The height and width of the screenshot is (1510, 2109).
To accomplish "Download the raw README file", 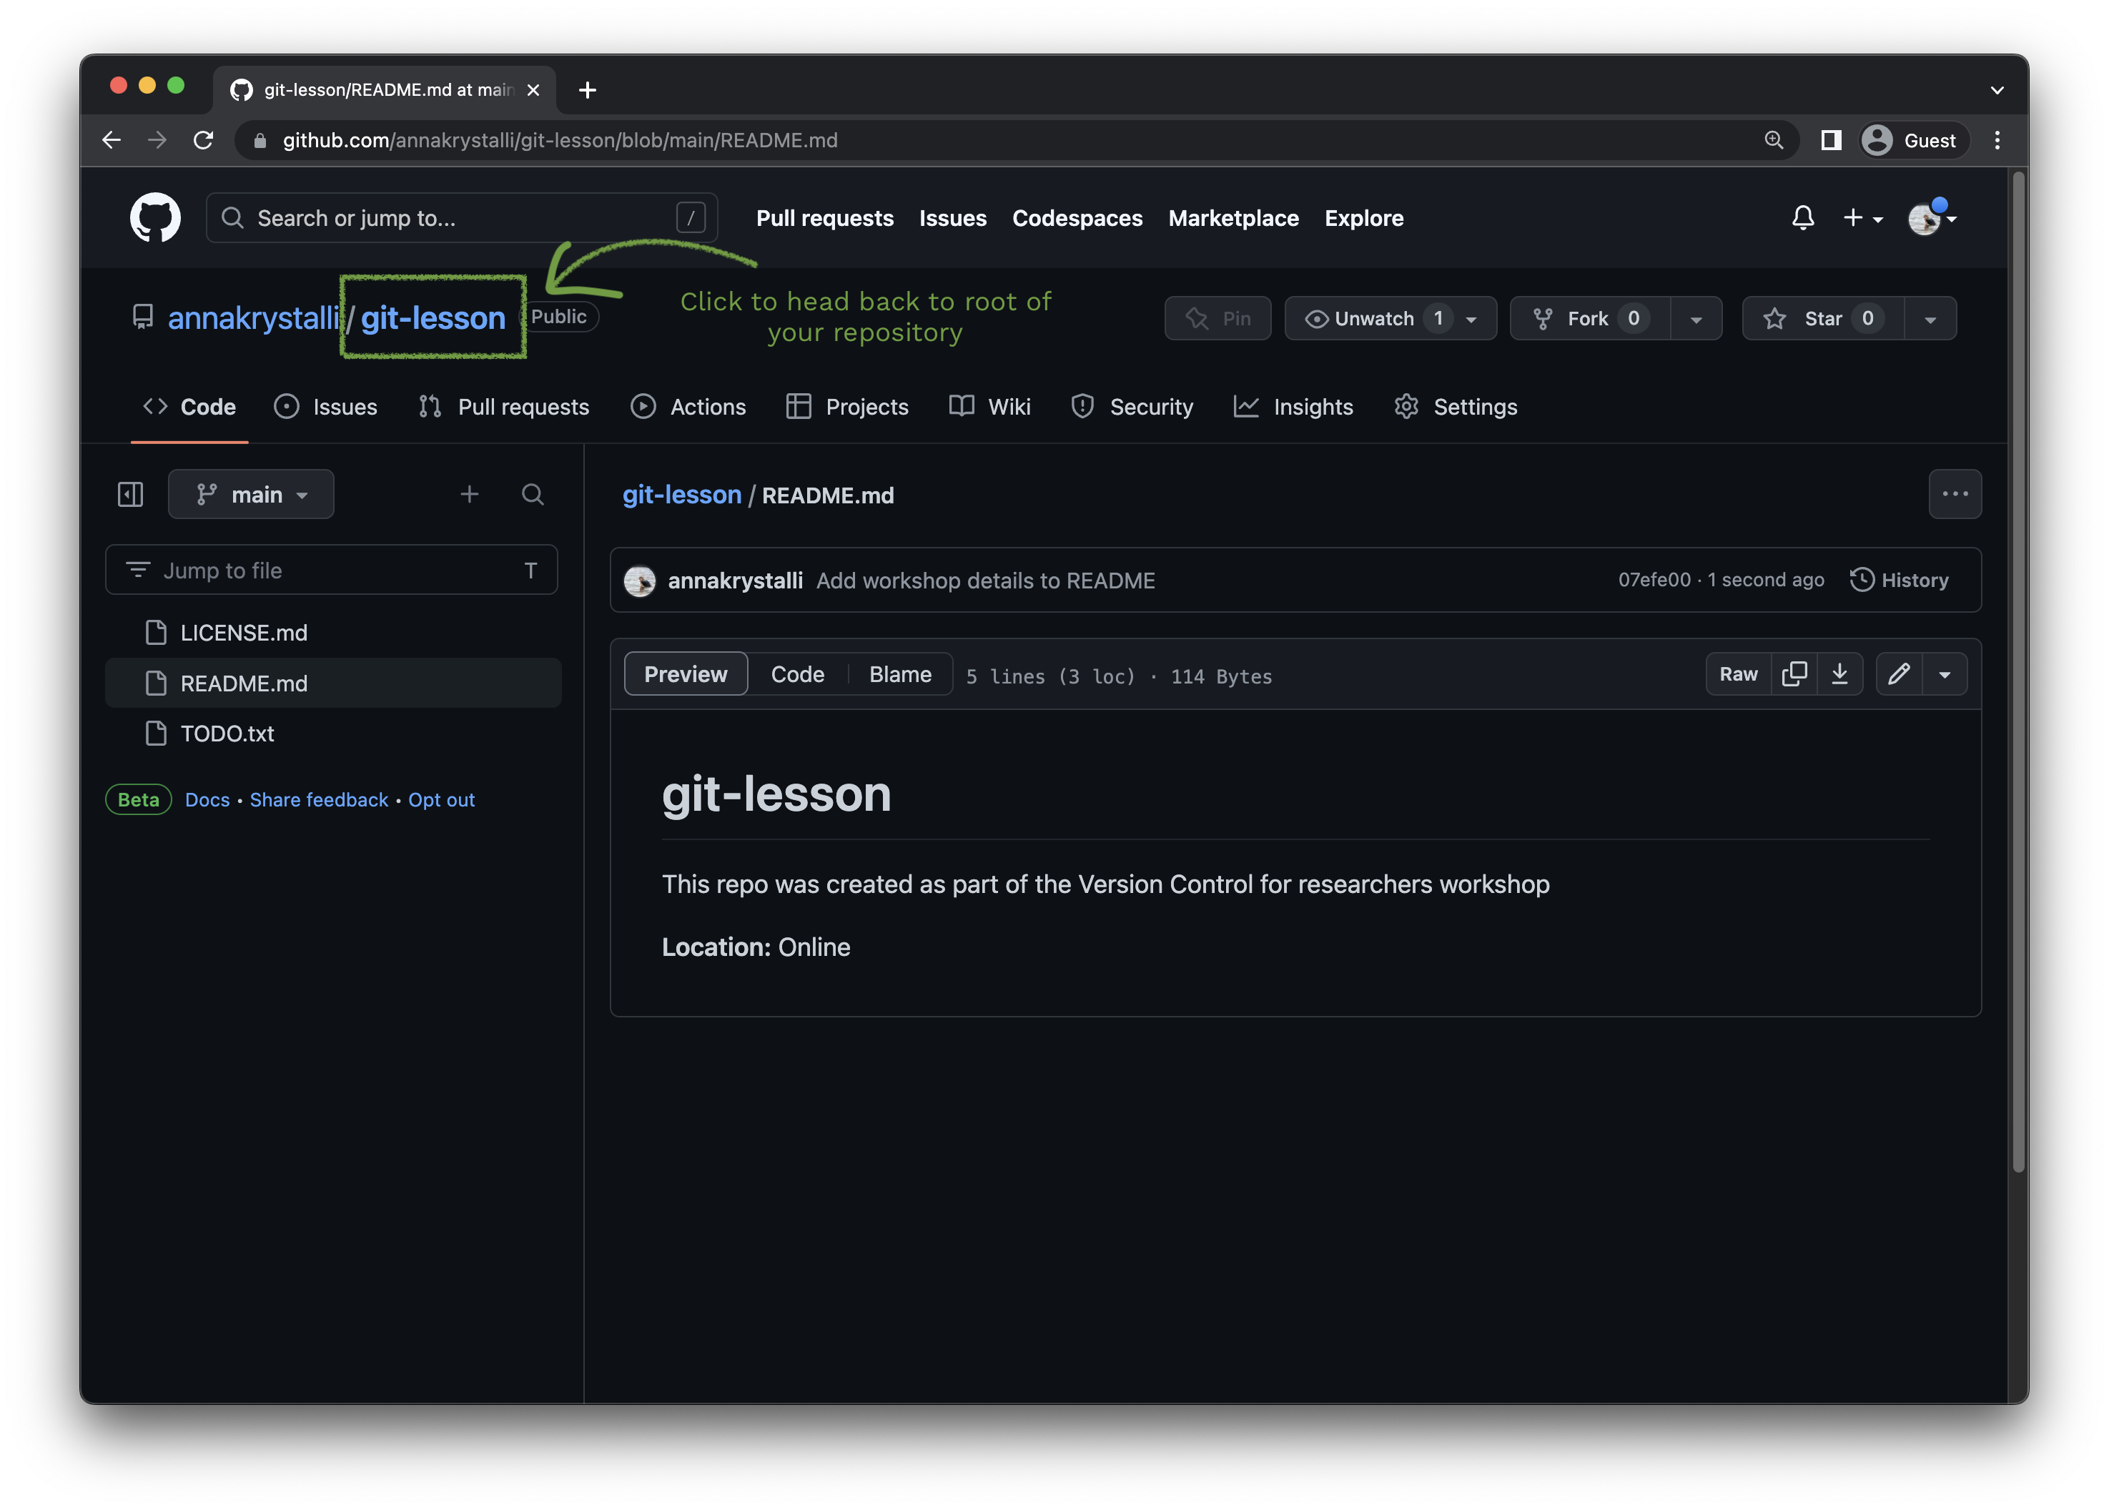I will click(x=1839, y=674).
